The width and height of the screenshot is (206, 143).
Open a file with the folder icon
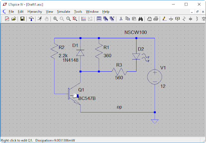tap(14, 19)
